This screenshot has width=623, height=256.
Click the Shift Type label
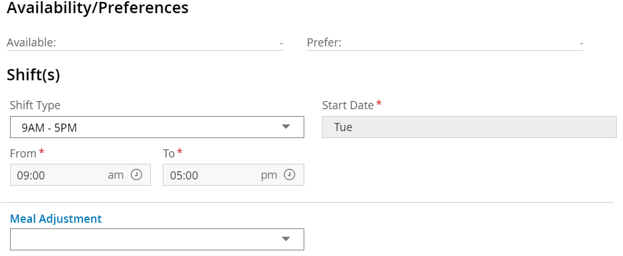35,105
